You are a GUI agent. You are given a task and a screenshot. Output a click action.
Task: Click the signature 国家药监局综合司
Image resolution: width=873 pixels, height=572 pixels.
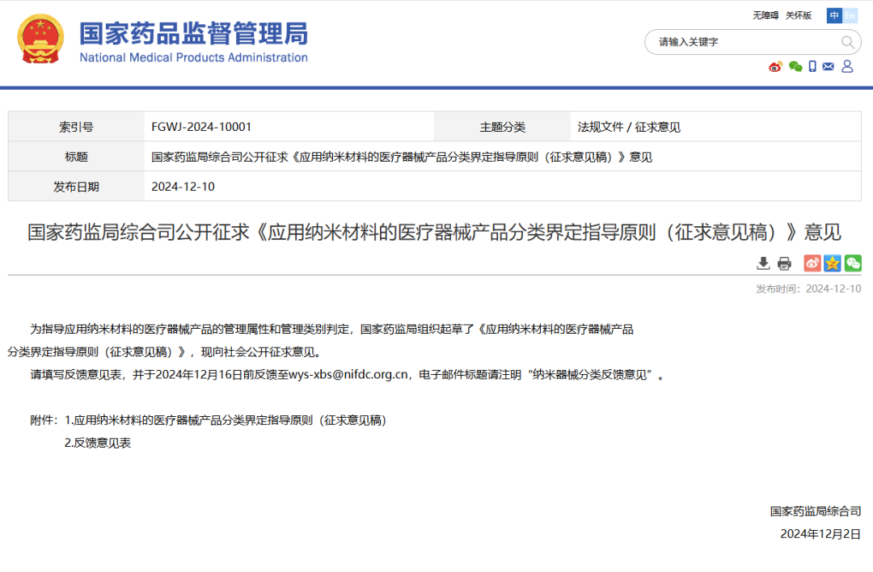(x=816, y=511)
